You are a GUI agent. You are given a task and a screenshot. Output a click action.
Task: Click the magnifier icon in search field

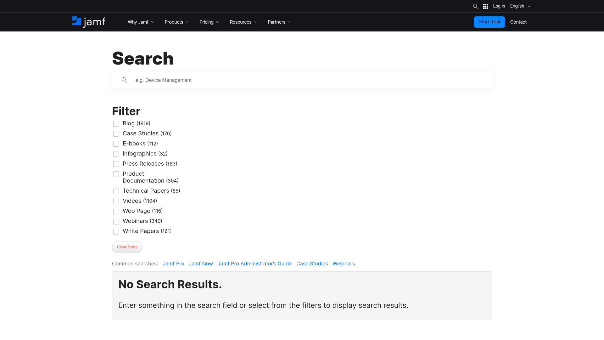click(124, 80)
